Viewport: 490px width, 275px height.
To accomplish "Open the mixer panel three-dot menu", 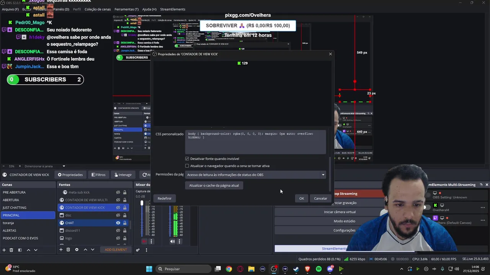I will tap(146, 250).
